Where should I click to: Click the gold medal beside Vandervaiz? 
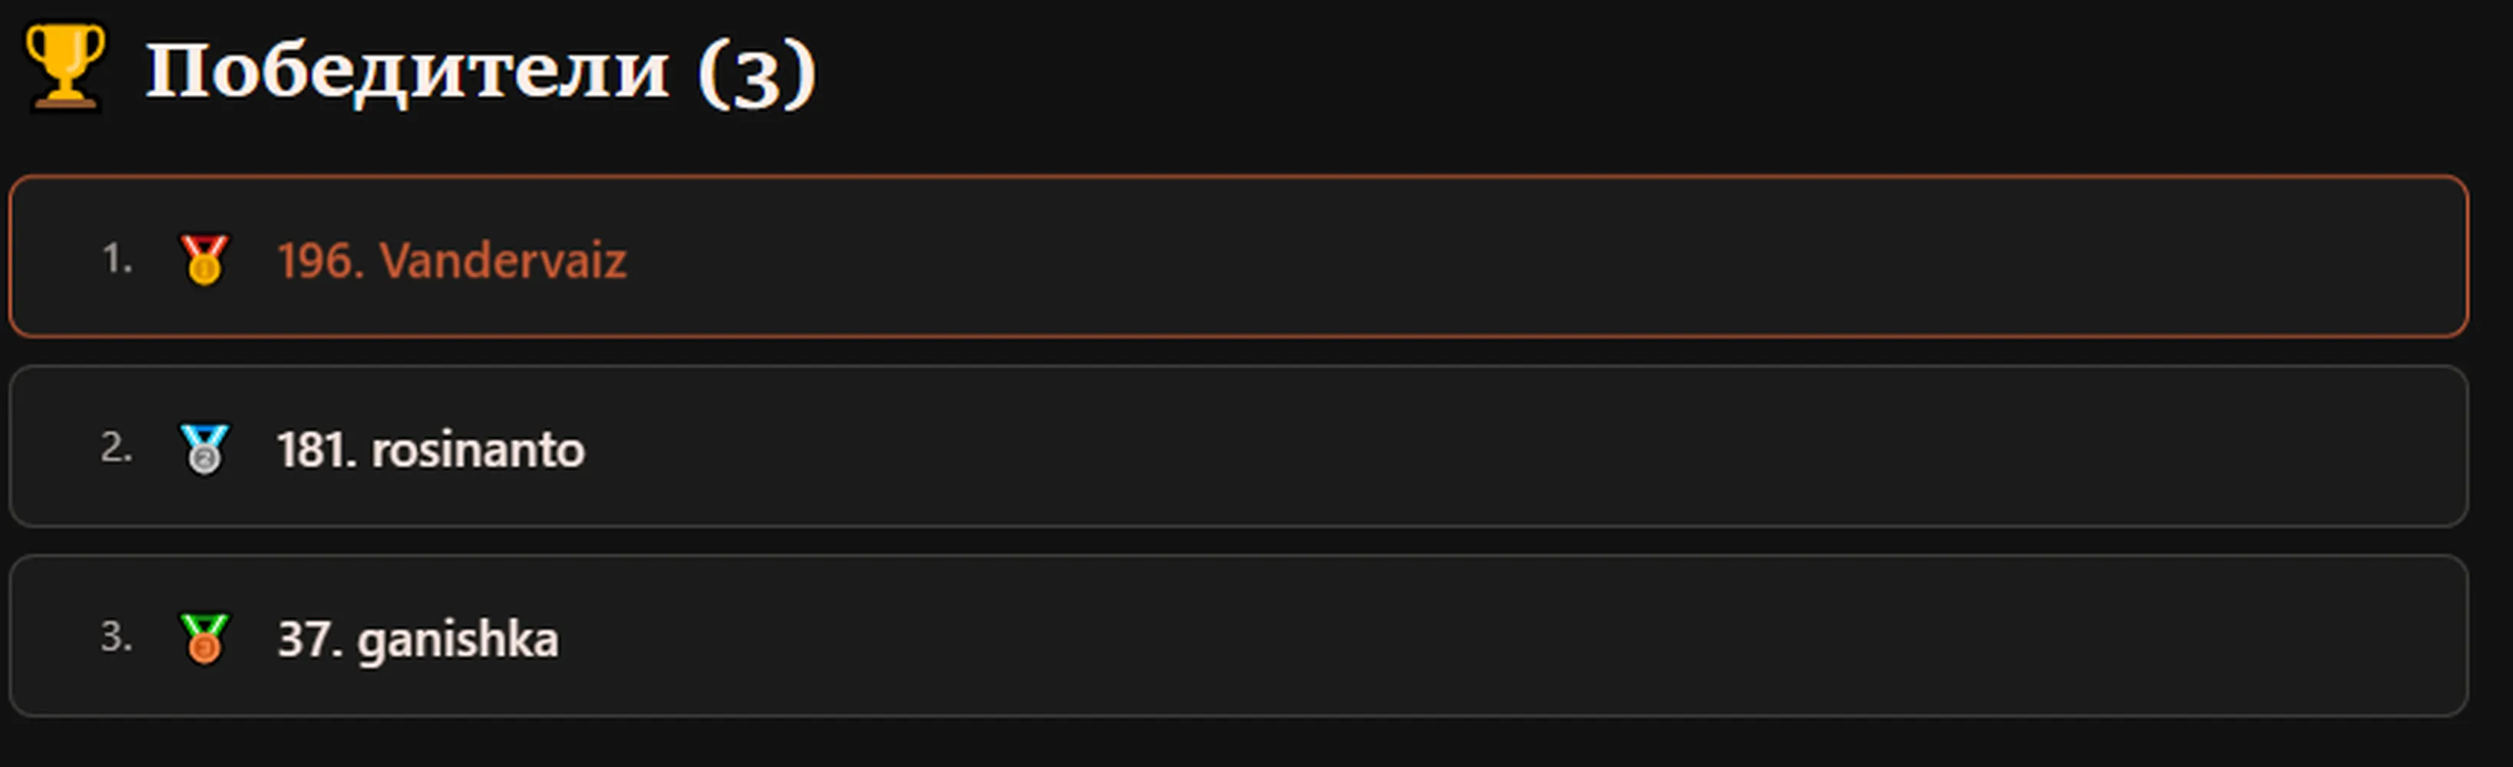pyautogui.click(x=204, y=259)
